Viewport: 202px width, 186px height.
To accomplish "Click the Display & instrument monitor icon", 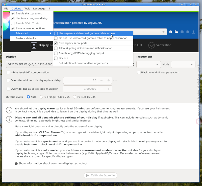I will pyautogui.click(x=34, y=45).
